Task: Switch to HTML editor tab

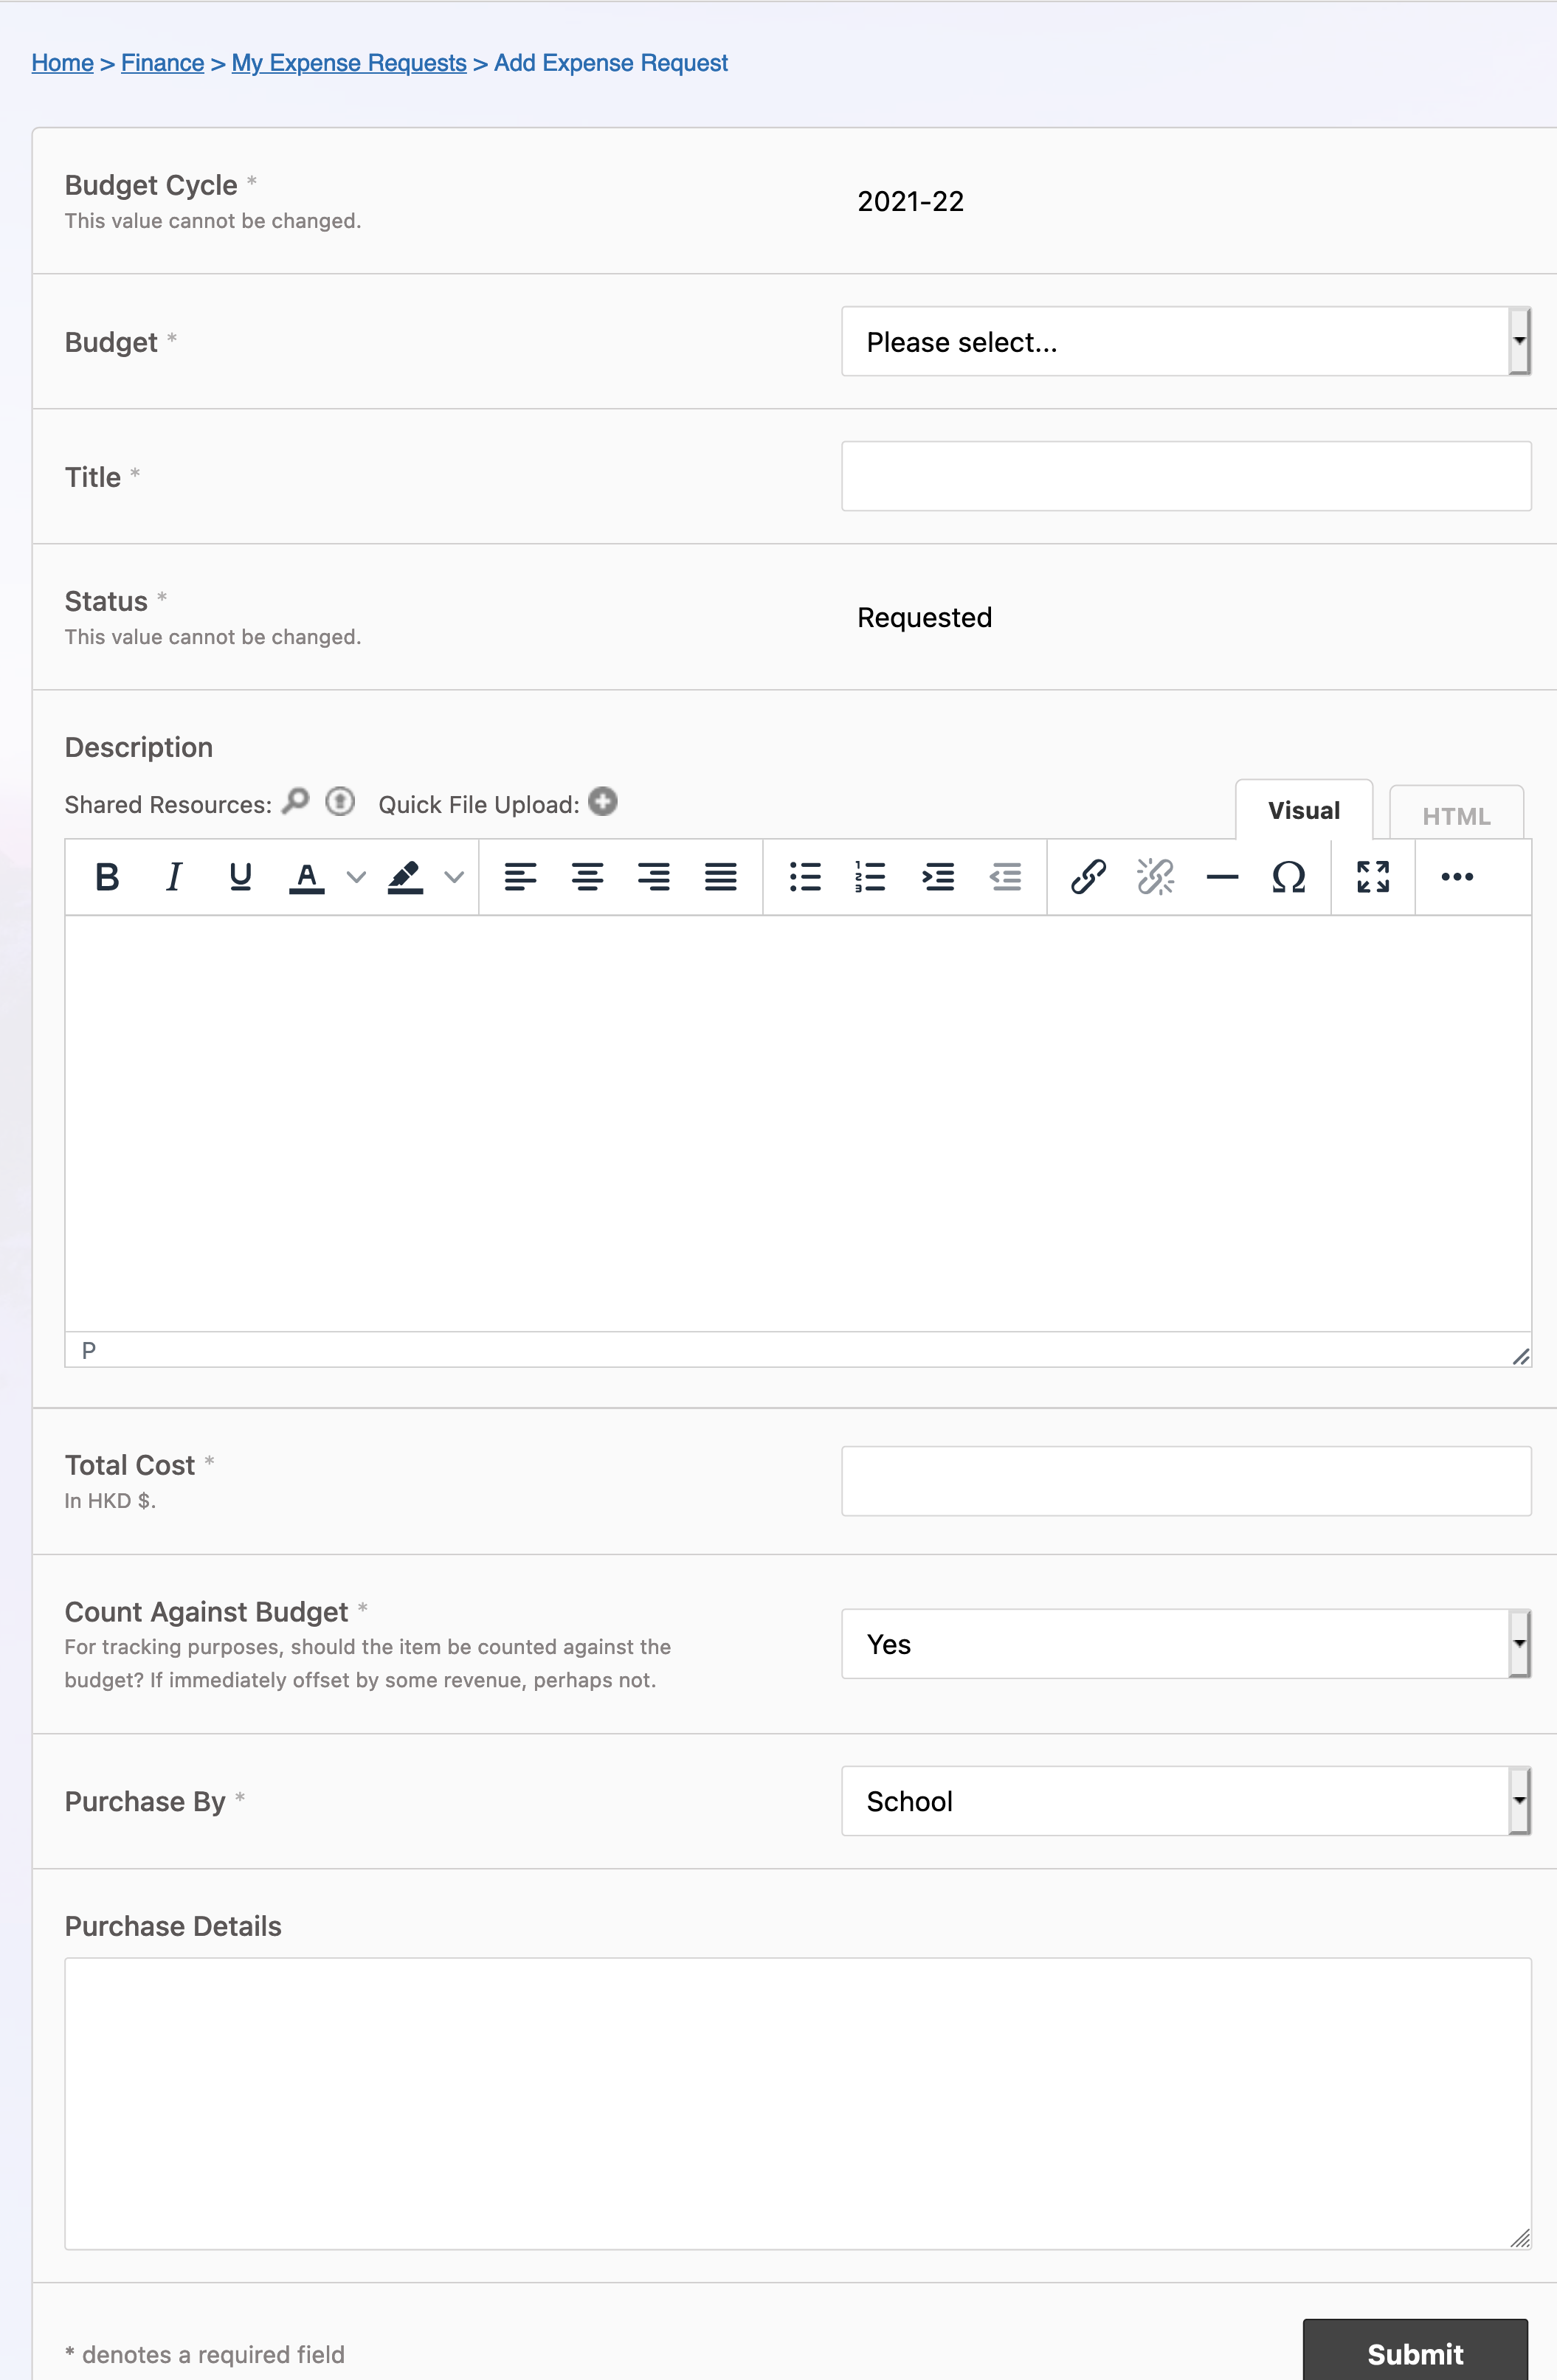Action: click(1454, 812)
